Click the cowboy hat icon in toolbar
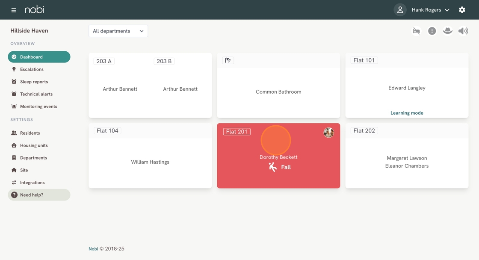The height and width of the screenshot is (260, 479). click(447, 31)
